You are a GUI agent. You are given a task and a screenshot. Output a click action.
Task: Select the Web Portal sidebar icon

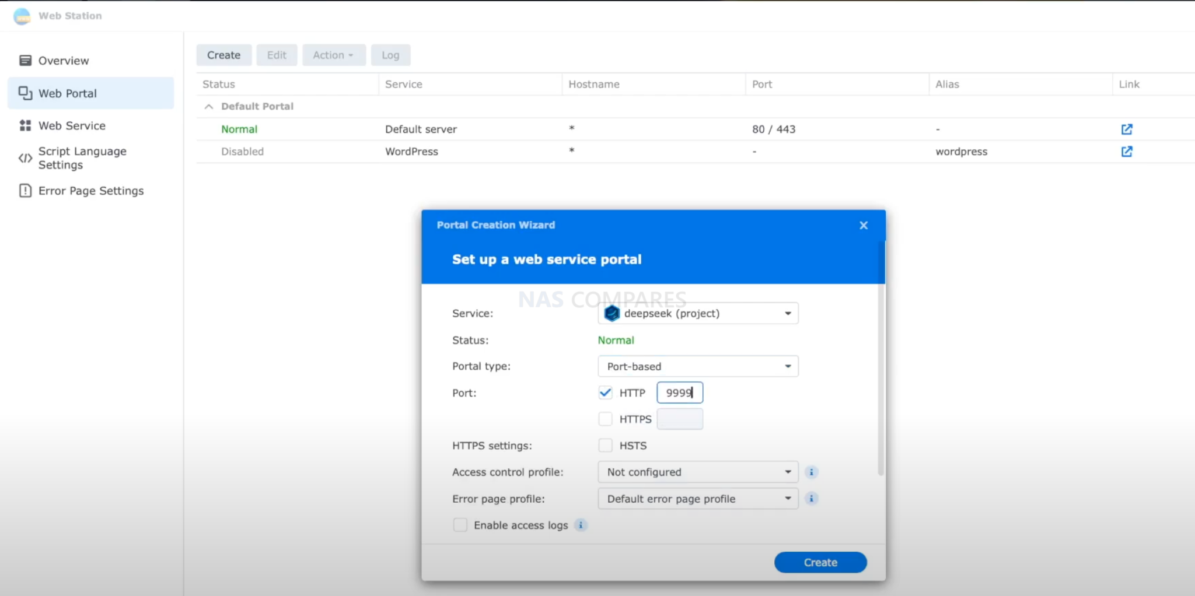(x=25, y=93)
